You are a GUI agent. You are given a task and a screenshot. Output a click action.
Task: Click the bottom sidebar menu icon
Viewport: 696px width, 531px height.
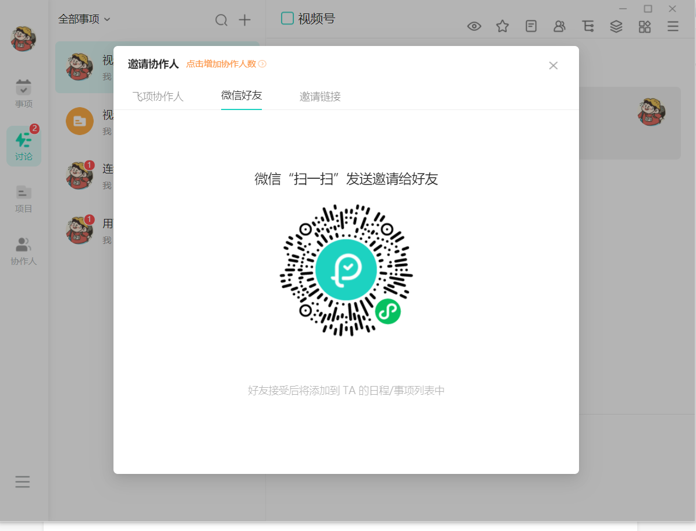23,482
